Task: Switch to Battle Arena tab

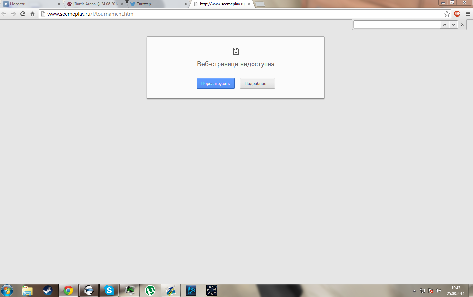Action: click(x=95, y=4)
